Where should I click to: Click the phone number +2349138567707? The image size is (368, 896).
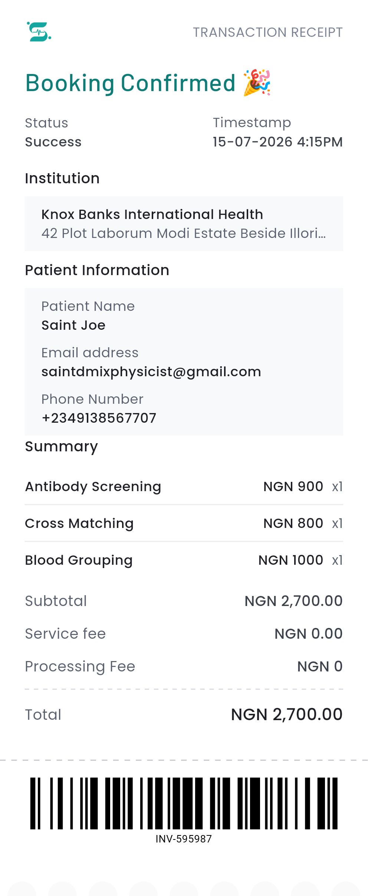pyautogui.click(x=99, y=418)
